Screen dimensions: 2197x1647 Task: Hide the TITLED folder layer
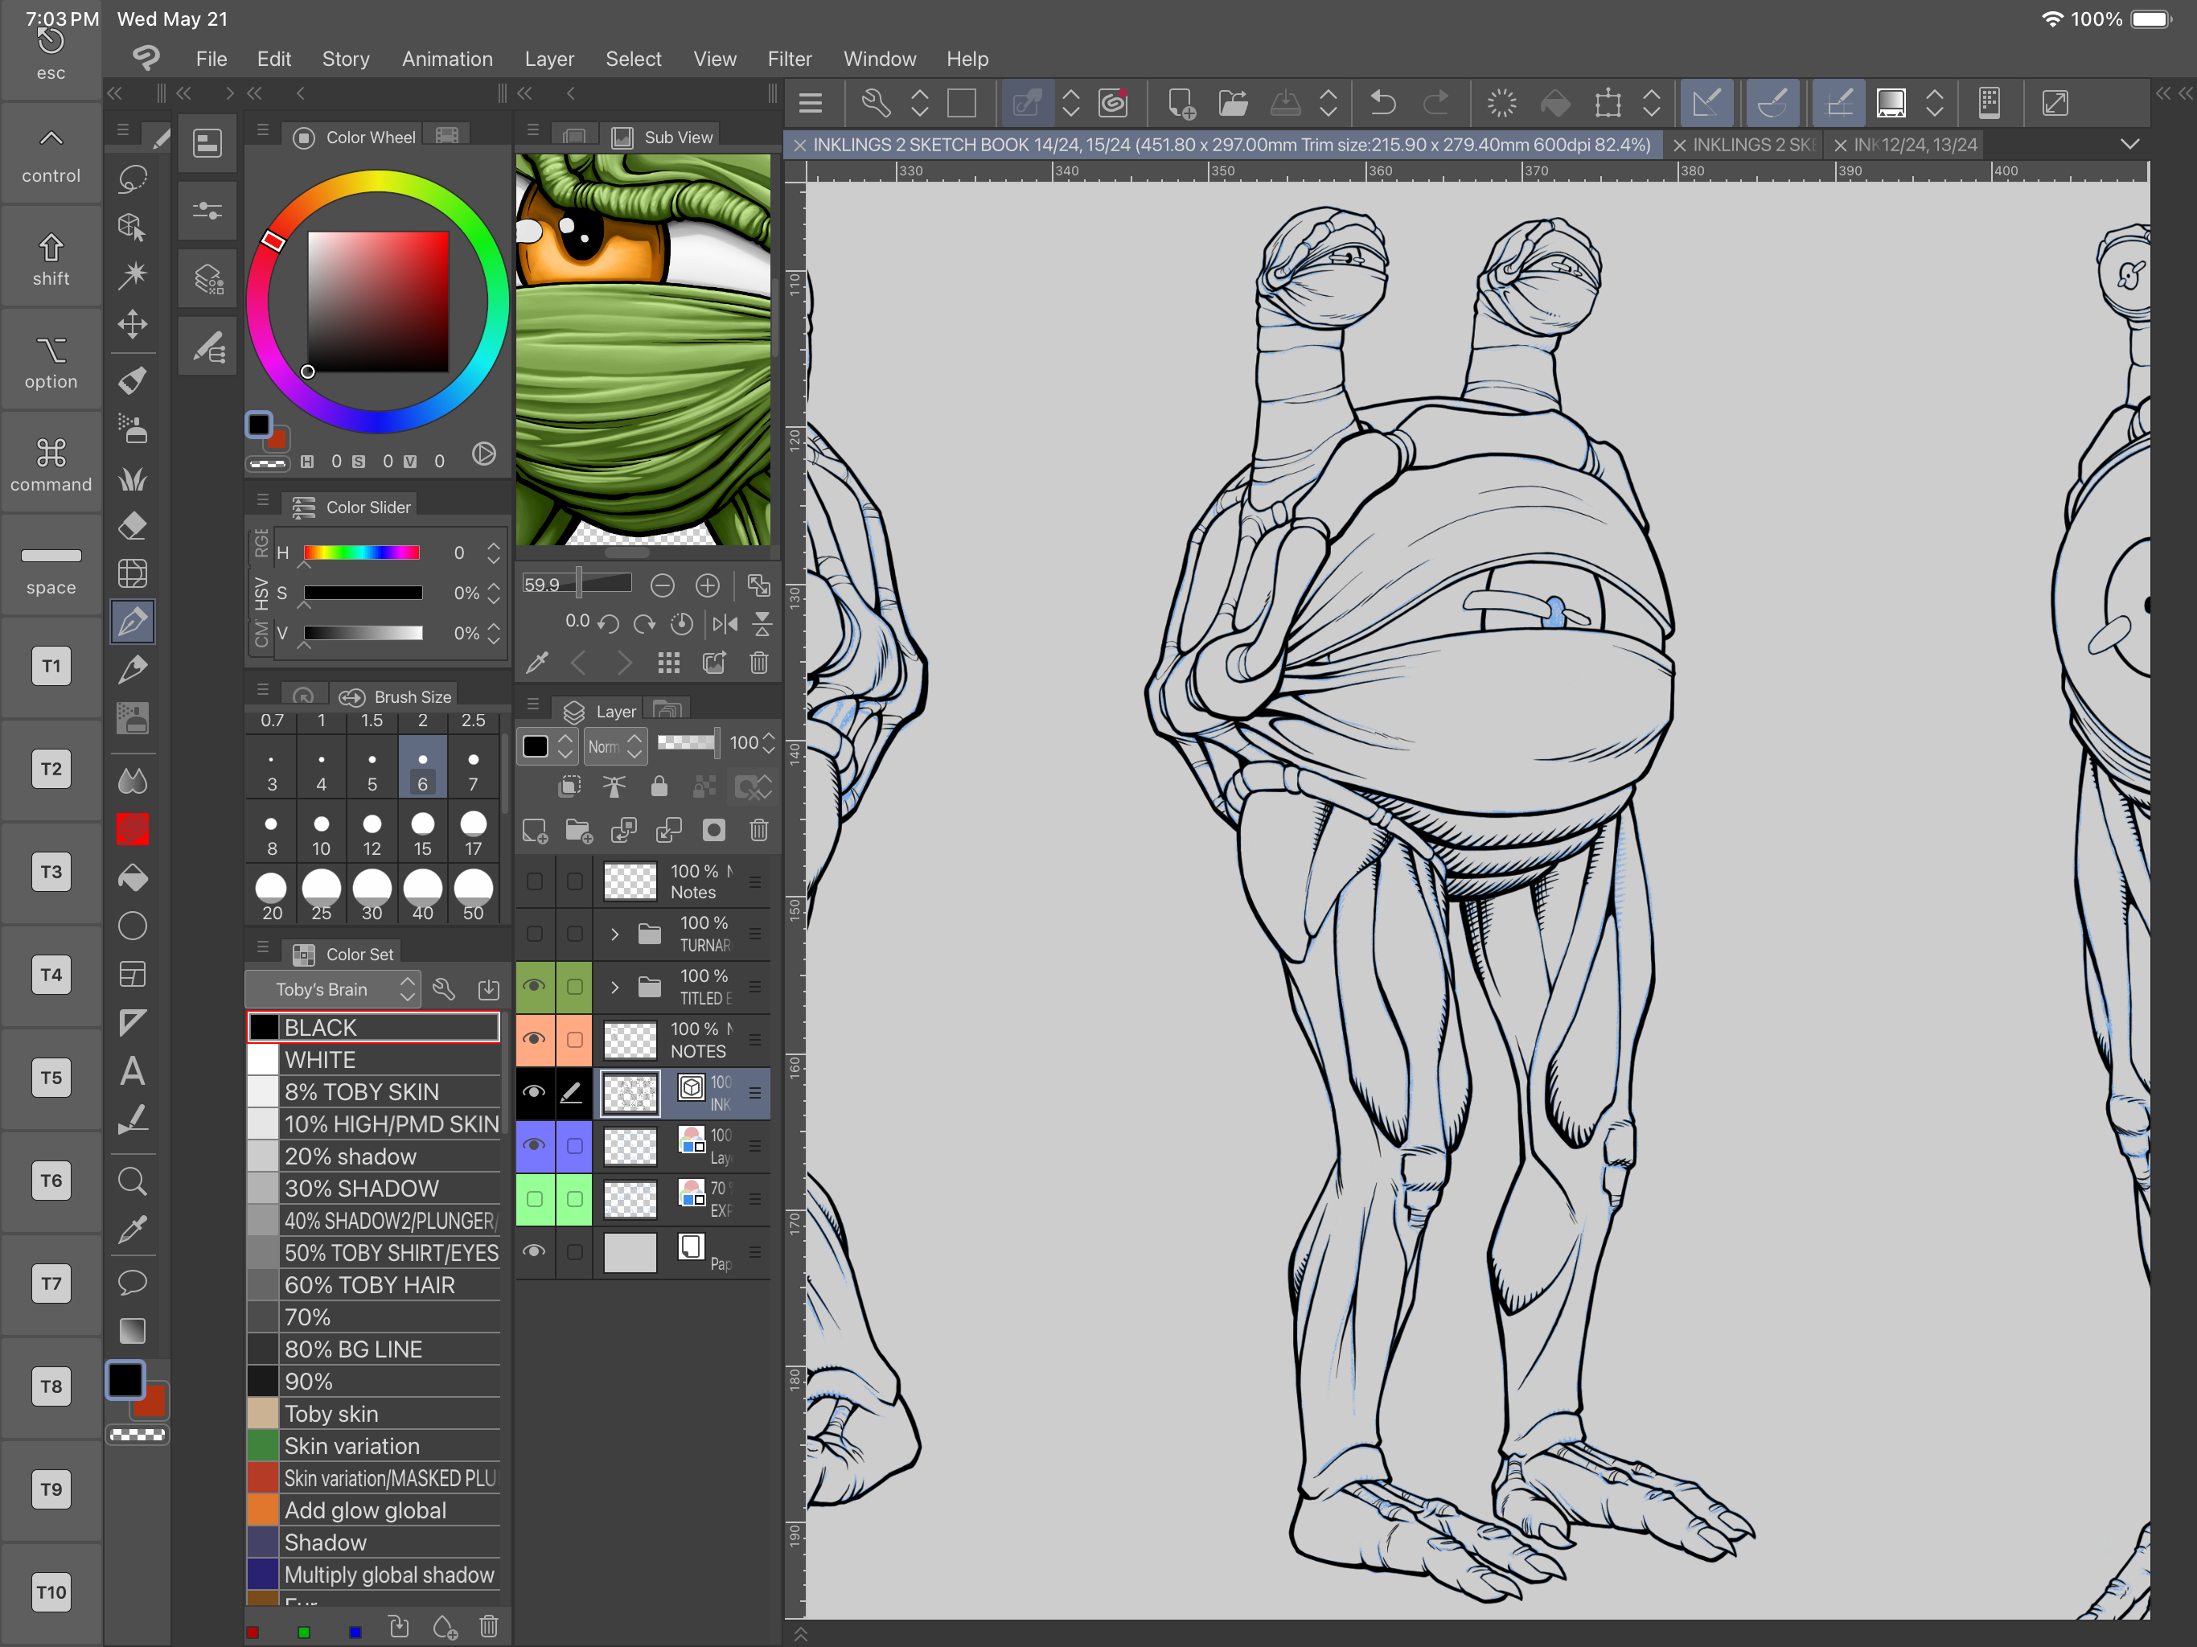point(534,987)
